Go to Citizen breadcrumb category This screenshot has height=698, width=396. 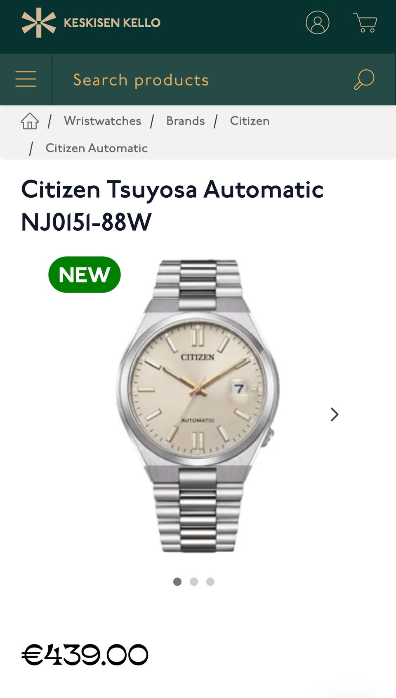(x=250, y=121)
